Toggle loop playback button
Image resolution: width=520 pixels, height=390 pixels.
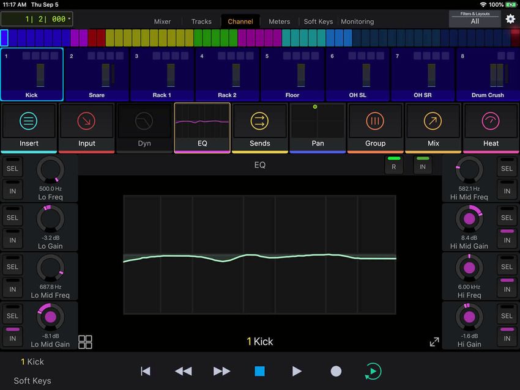[373, 371]
